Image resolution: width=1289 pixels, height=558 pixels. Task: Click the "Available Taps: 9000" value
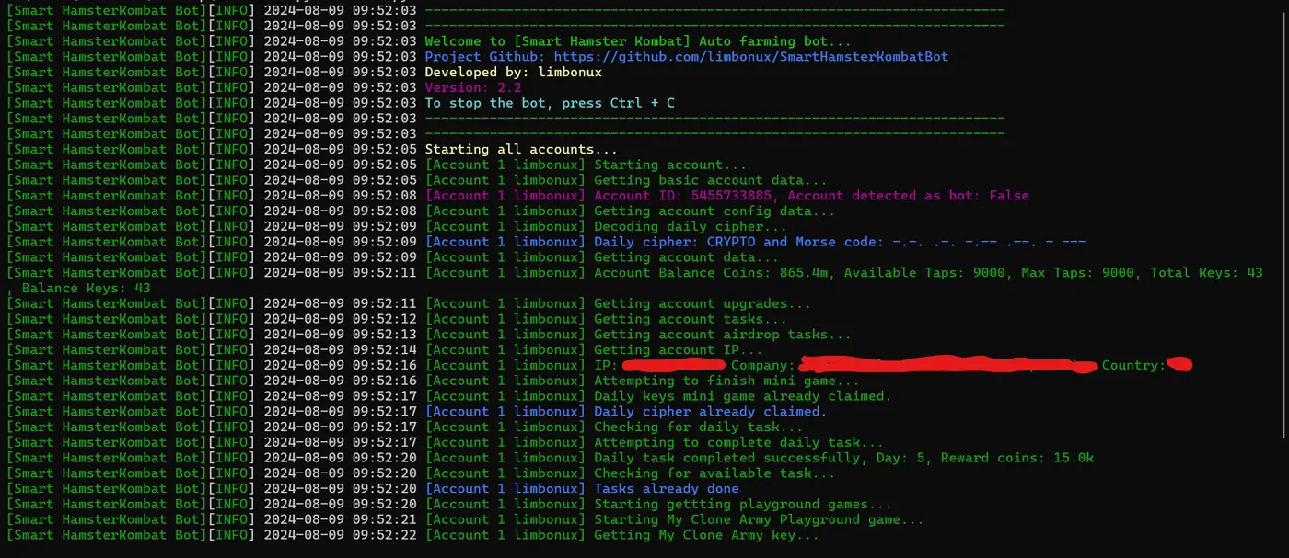(x=923, y=273)
